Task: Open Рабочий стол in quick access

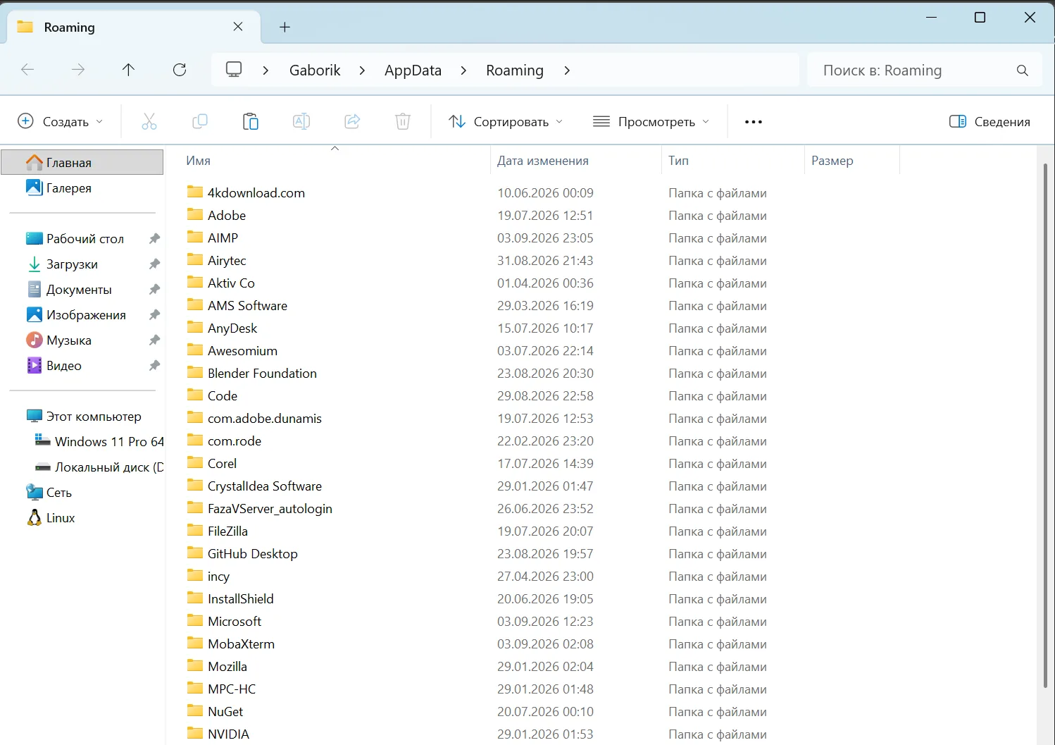Action: [x=85, y=239]
